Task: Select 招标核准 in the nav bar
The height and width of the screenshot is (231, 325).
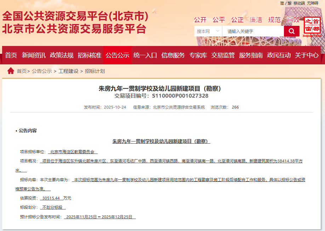Action: coord(90,55)
